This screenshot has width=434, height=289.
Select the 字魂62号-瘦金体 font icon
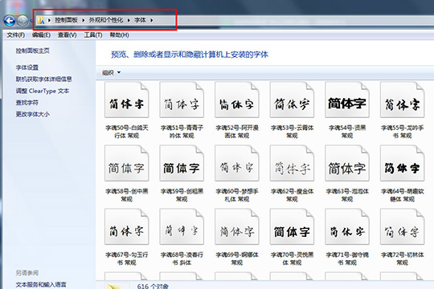pos(292,164)
